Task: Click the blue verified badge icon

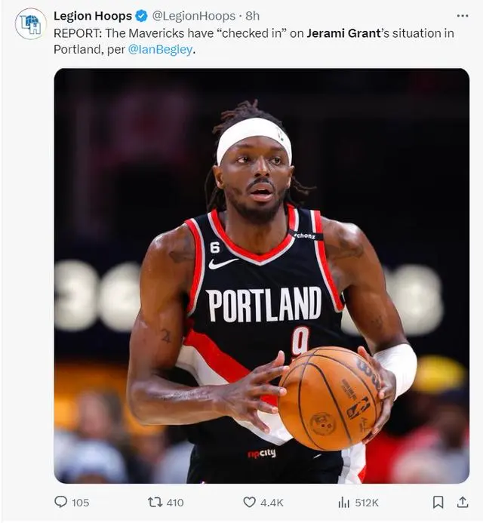Action: coord(141,16)
